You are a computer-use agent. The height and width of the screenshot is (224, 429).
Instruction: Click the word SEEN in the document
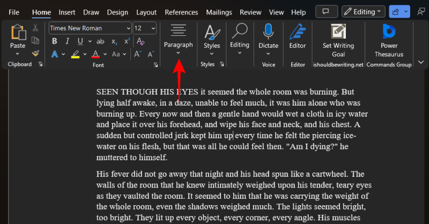click(x=107, y=92)
